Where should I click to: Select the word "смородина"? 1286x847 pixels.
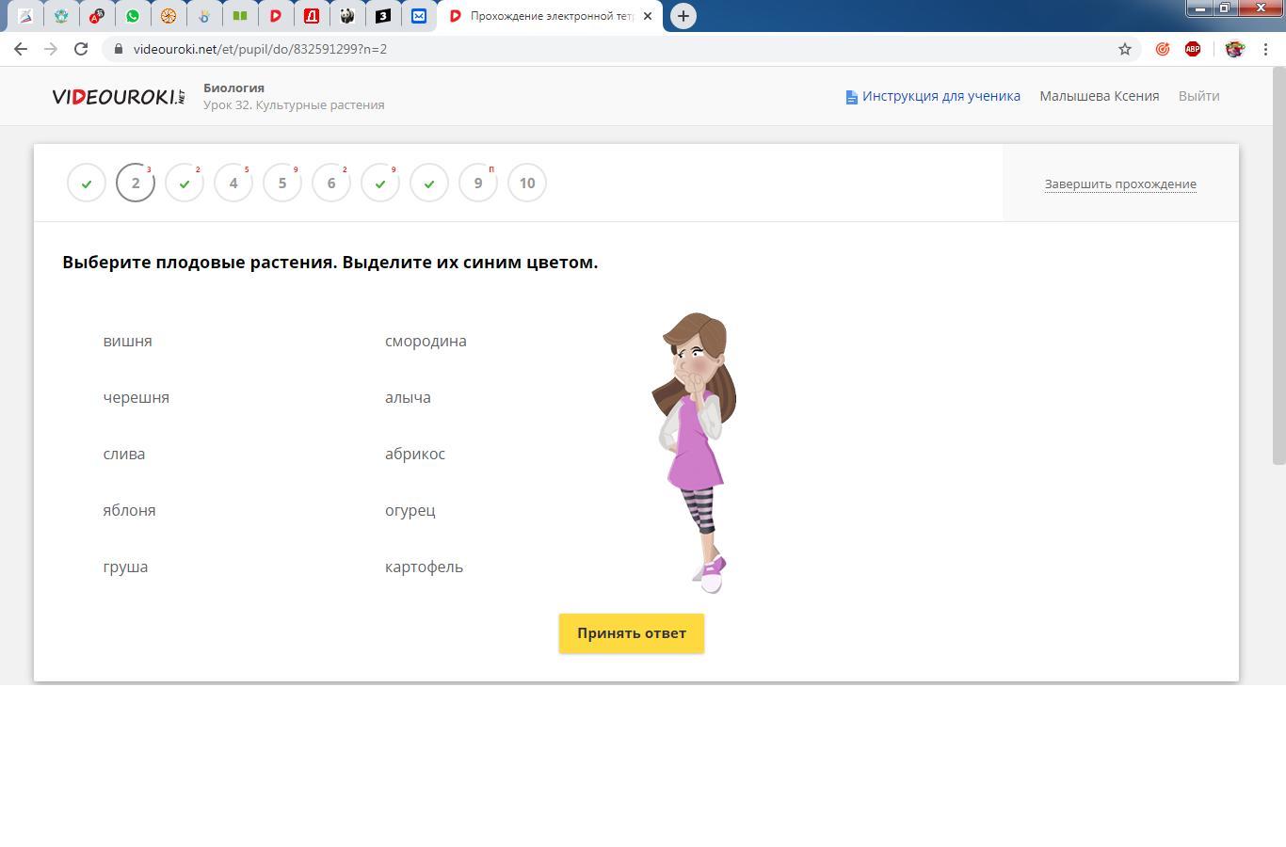(426, 342)
